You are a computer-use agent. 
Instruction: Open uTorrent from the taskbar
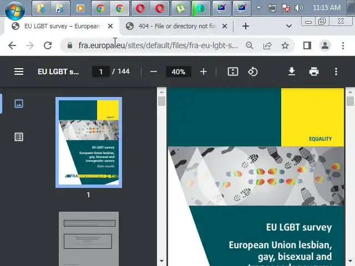[x=180, y=9]
